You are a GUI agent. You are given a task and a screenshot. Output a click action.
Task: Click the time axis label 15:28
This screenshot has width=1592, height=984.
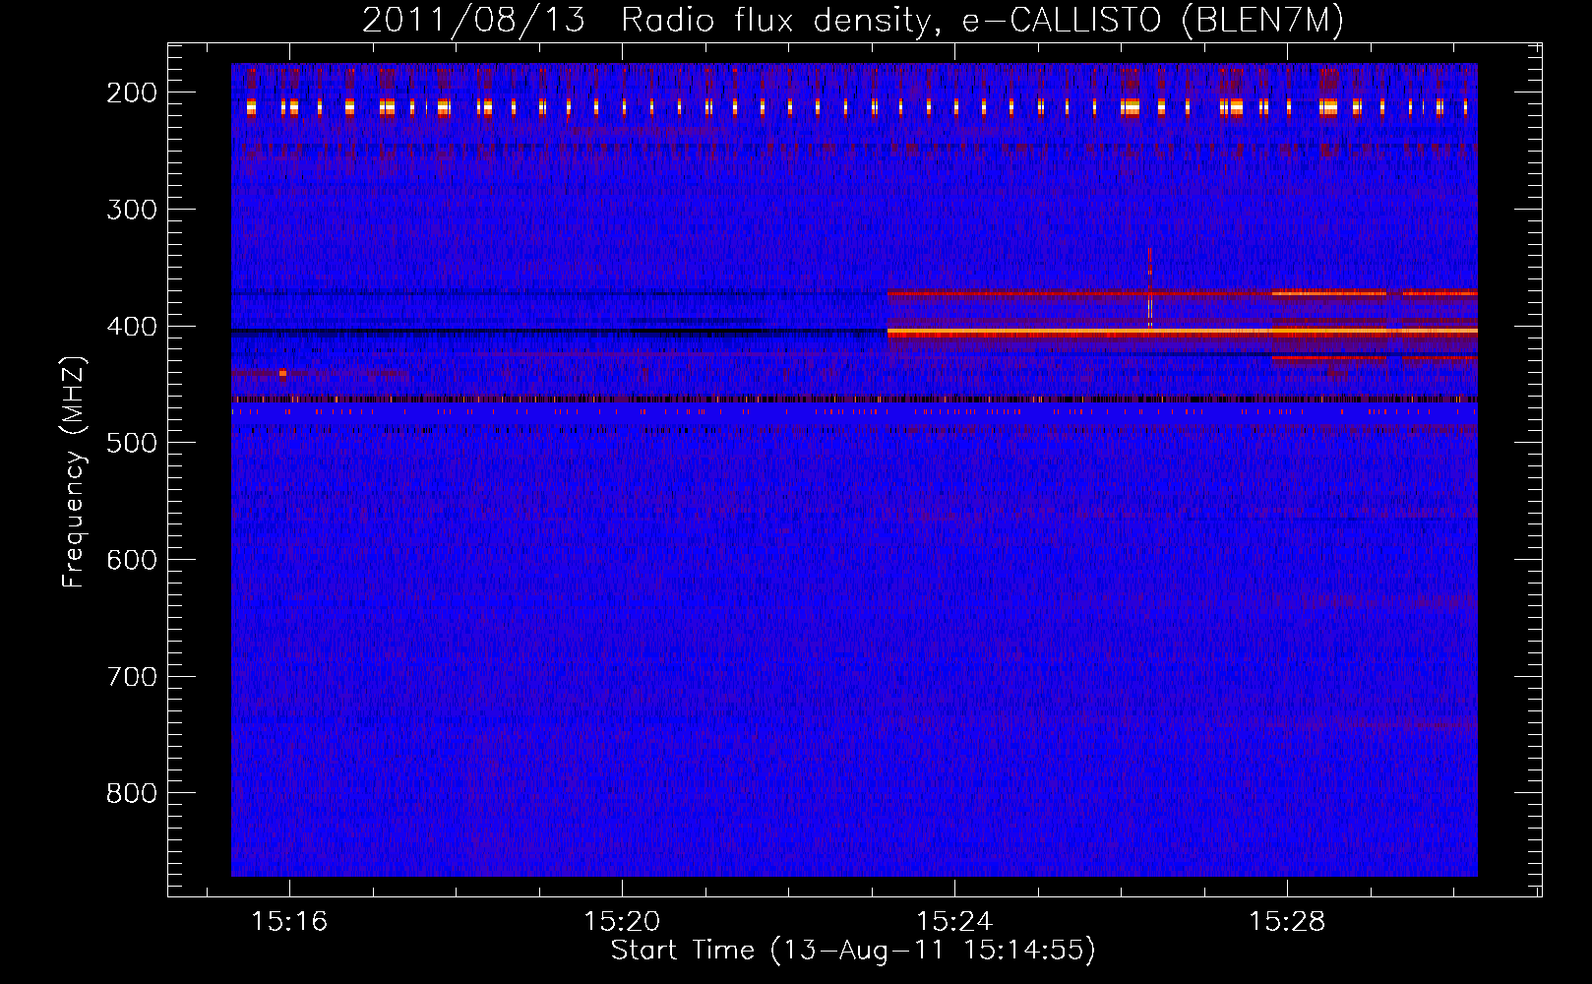point(1287,922)
